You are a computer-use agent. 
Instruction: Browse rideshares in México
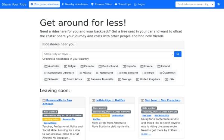[x=85, y=73]
